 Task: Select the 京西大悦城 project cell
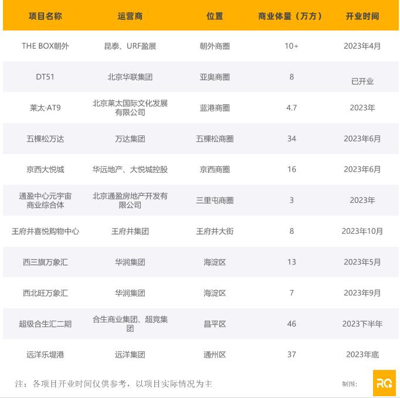click(45, 169)
